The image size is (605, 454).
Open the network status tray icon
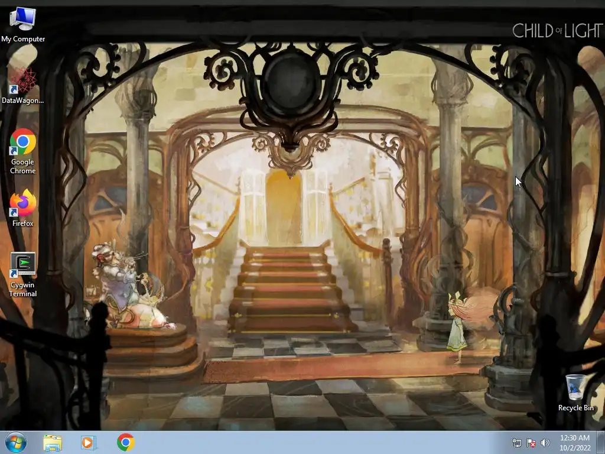coord(516,443)
